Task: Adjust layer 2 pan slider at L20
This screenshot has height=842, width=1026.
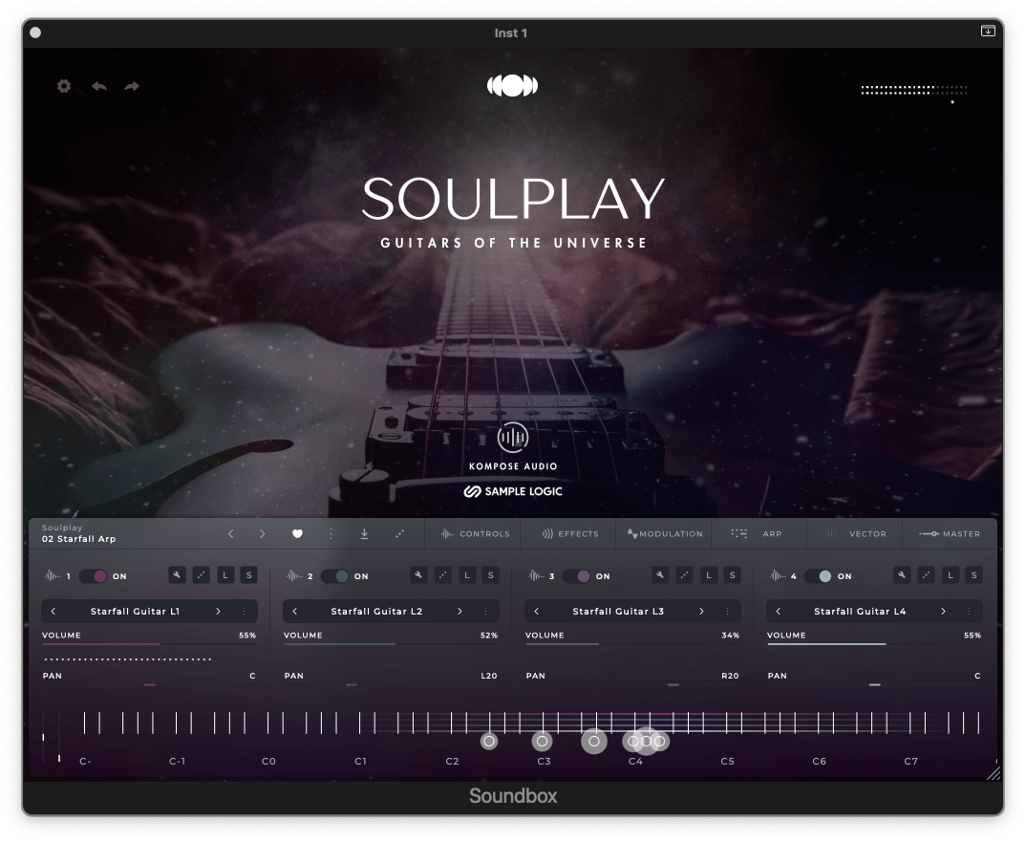Action: [x=391, y=685]
